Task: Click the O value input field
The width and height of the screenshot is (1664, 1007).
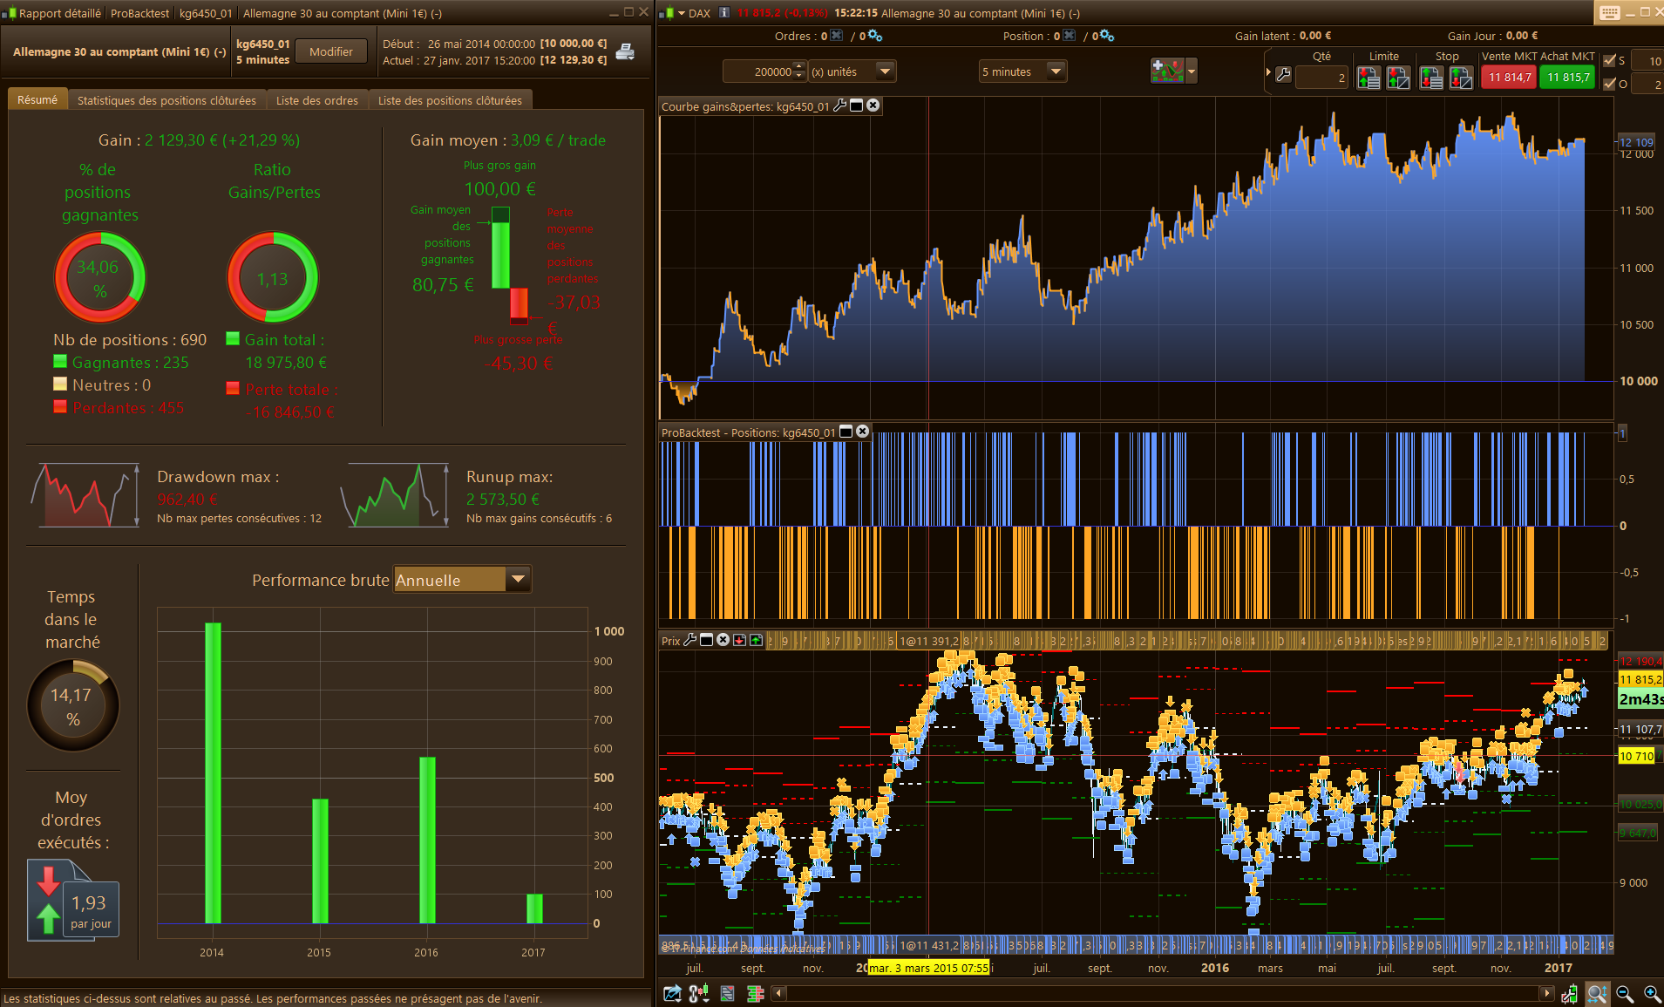Action: (1647, 85)
